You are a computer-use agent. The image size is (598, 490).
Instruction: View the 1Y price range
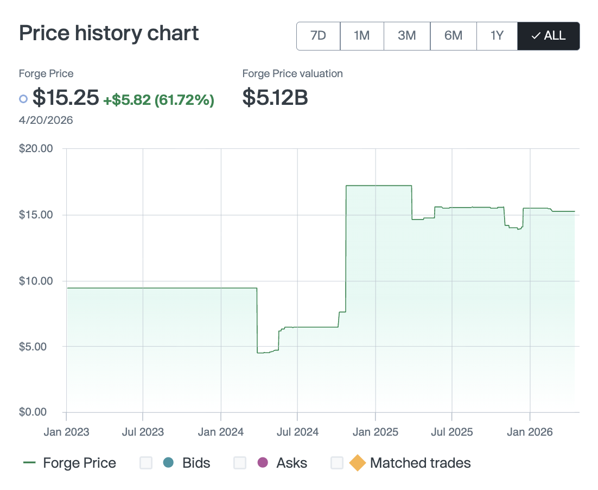point(497,36)
